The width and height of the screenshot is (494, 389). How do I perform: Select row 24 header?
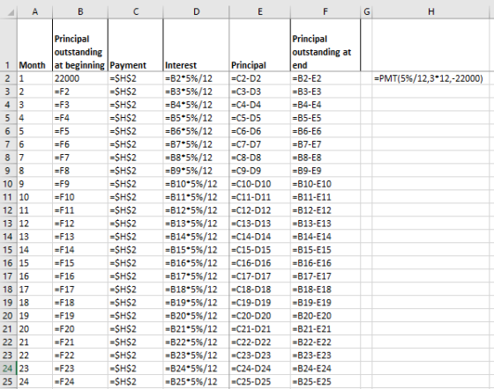click(x=9, y=369)
